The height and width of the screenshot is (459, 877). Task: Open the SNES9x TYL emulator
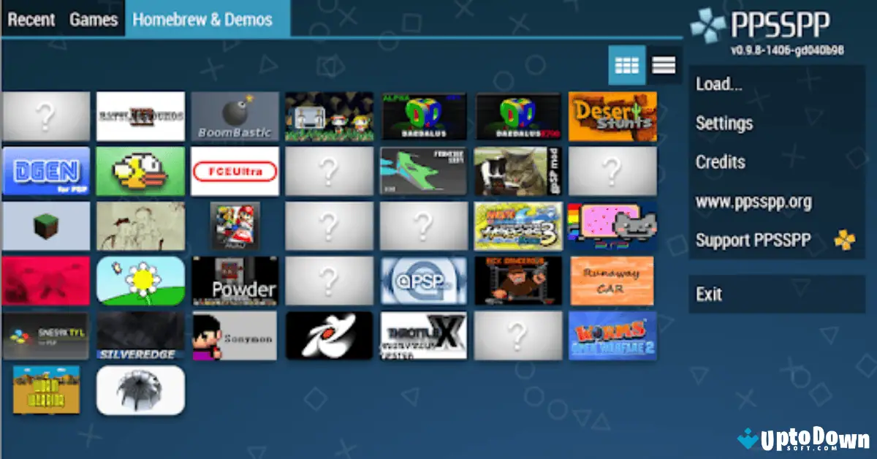pyautogui.click(x=46, y=335)
